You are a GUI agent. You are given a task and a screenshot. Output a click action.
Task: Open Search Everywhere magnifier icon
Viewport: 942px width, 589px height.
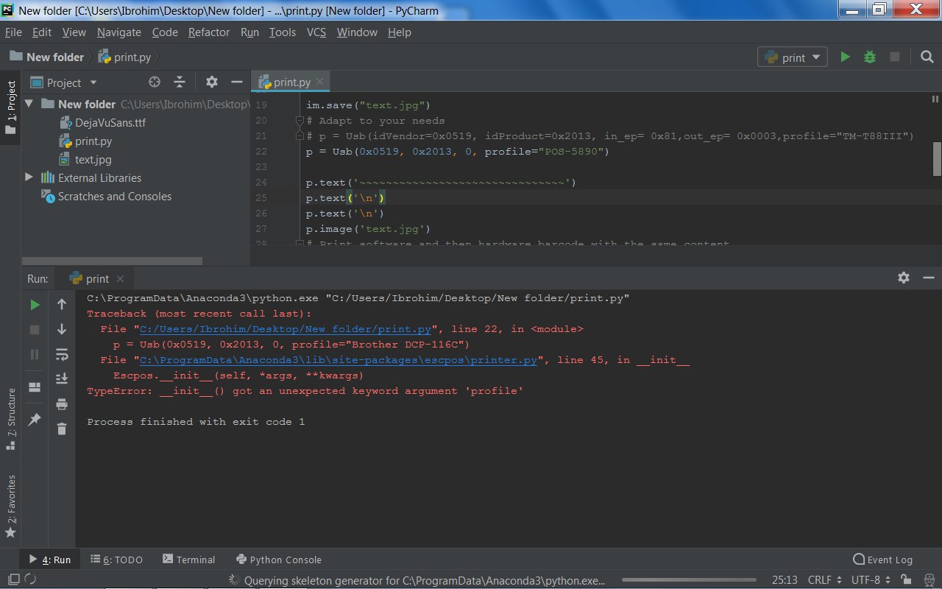coord(927,57)
